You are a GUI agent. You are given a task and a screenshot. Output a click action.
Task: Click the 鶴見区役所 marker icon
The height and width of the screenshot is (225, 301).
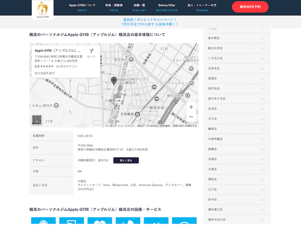pyautogui.click(x=188, y=95)
